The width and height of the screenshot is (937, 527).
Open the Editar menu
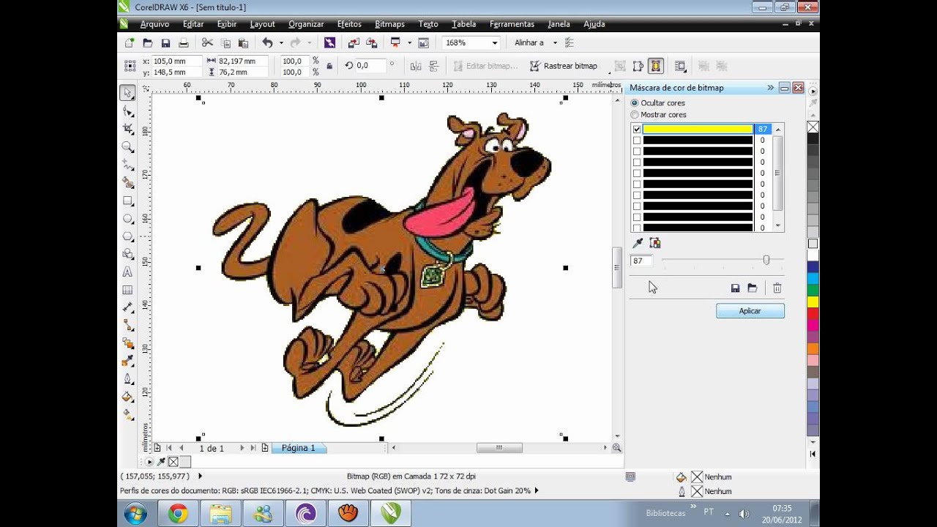193,24
